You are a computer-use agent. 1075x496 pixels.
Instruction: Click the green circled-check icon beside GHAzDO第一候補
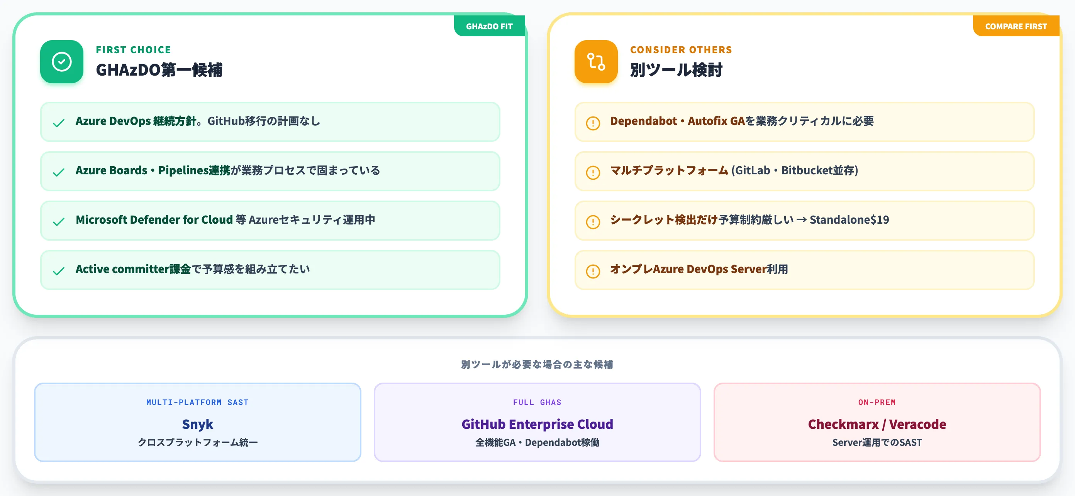(62, 62)
